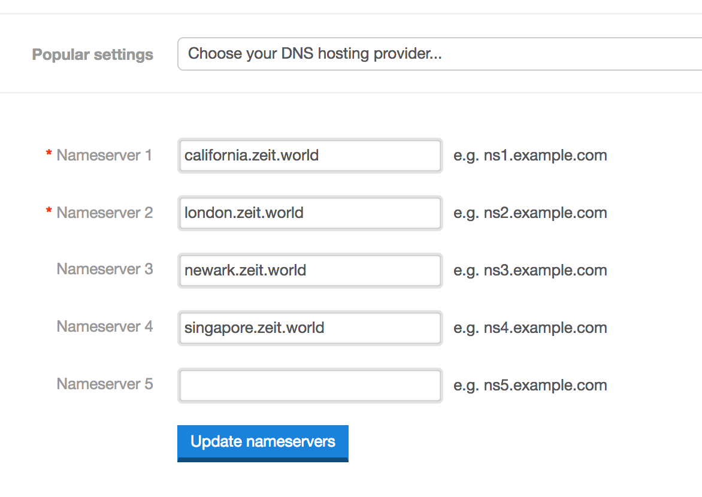Screen dimensions: 702x497
Task: Click the Nameserver 1 field containing california.zeit.world
Action: pos(310,156)
